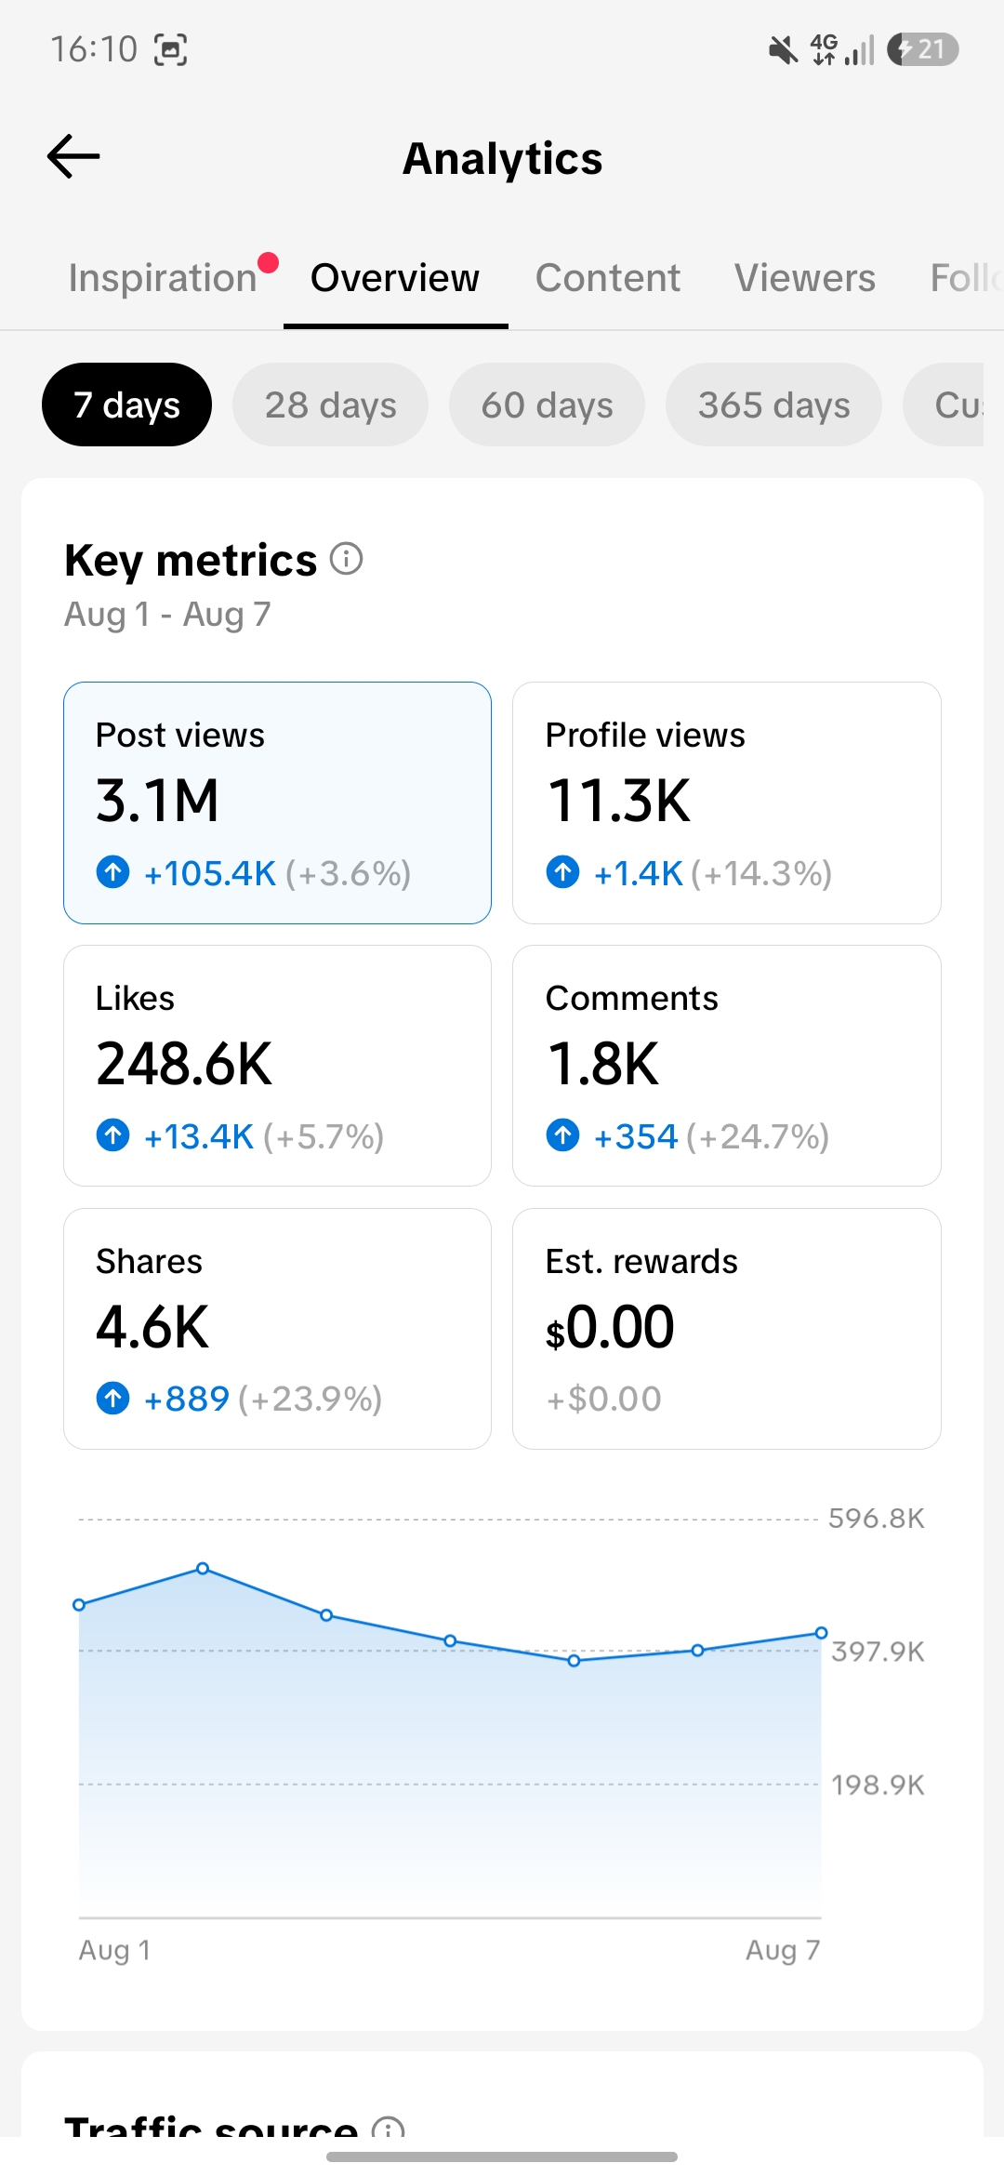The height and width of the screenshot is (2176, 1004).
Task: Tap the back arrow icon
Action: point(73,156)
